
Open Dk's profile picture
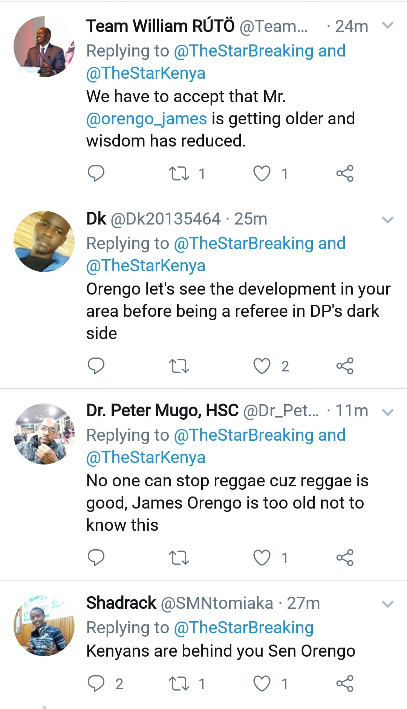44,241
